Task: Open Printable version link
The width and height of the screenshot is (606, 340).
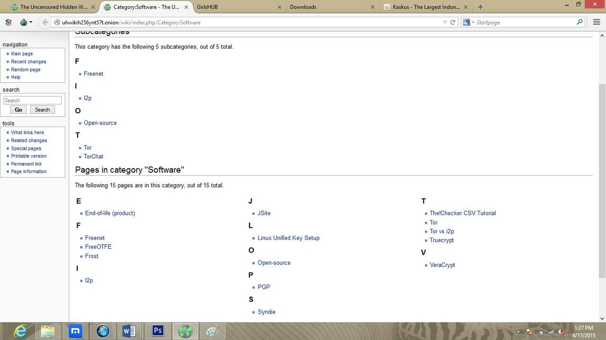Action: pos(29,156)
